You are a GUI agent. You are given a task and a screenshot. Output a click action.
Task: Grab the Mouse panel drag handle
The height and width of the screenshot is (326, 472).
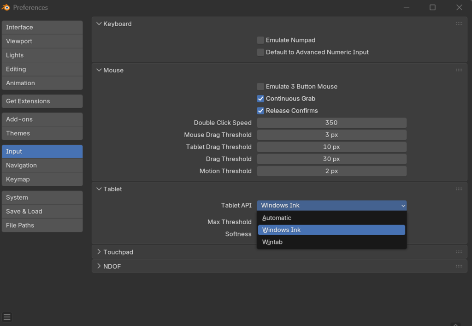click(459, 70)
